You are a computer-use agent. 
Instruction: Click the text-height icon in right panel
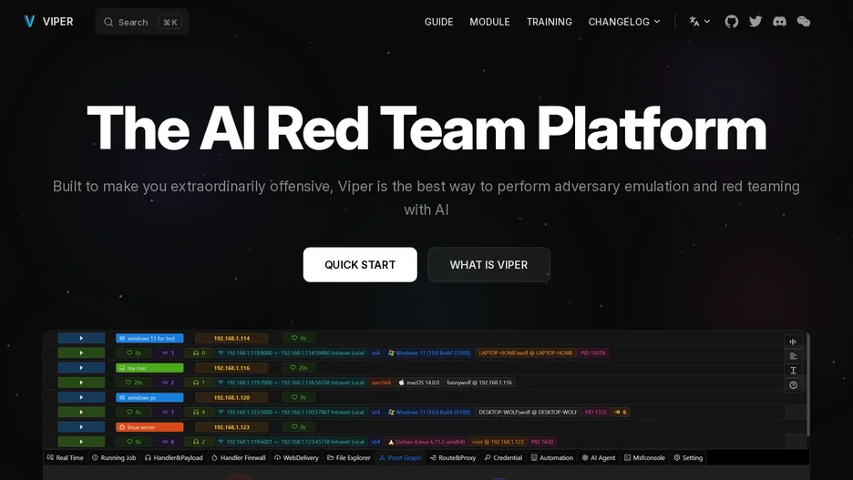pos(793,371)
